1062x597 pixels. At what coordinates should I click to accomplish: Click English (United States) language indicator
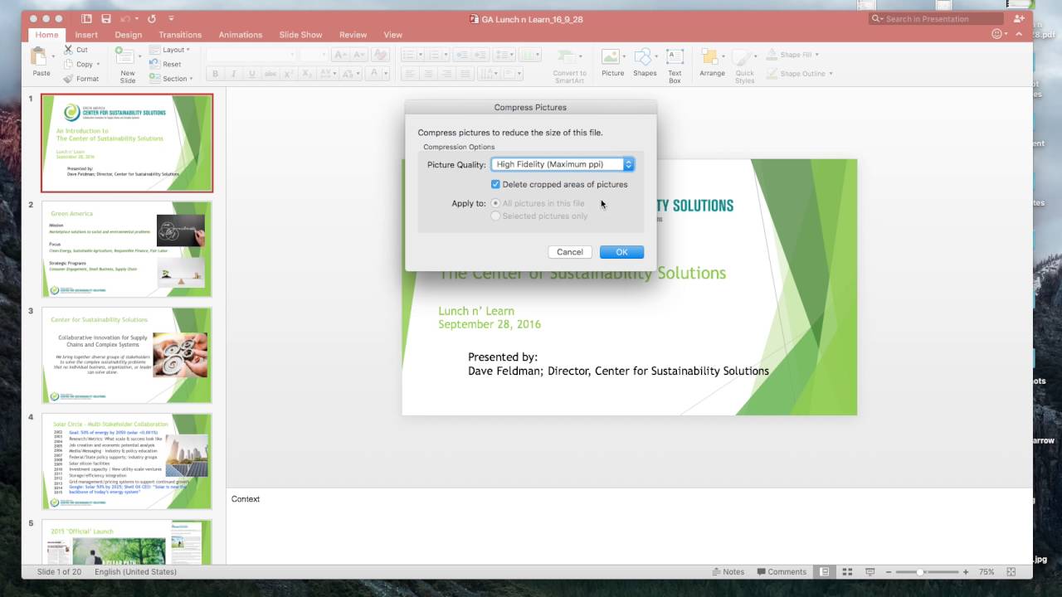[135, 572]
